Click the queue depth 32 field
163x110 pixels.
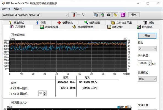41,93
